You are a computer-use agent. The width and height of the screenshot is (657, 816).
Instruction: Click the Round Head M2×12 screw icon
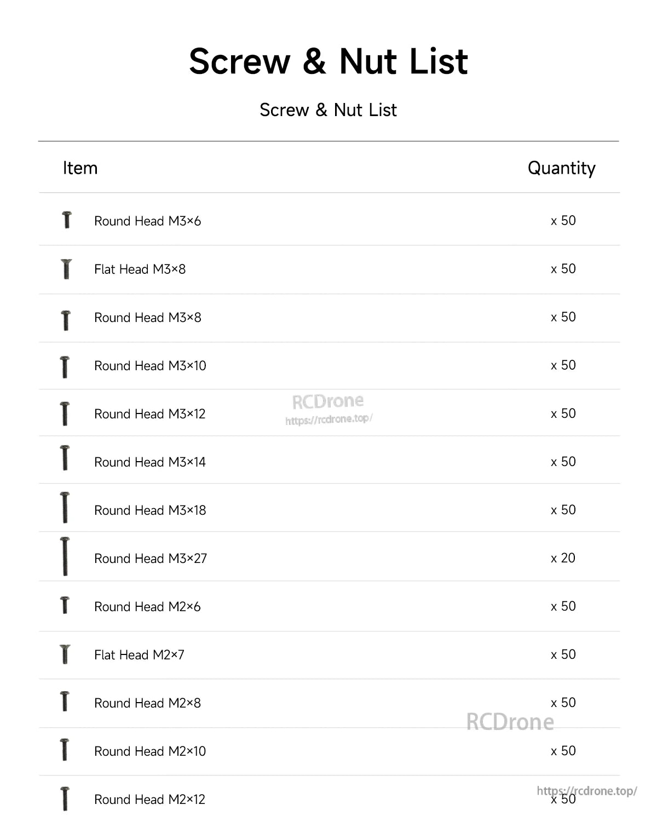65,798
